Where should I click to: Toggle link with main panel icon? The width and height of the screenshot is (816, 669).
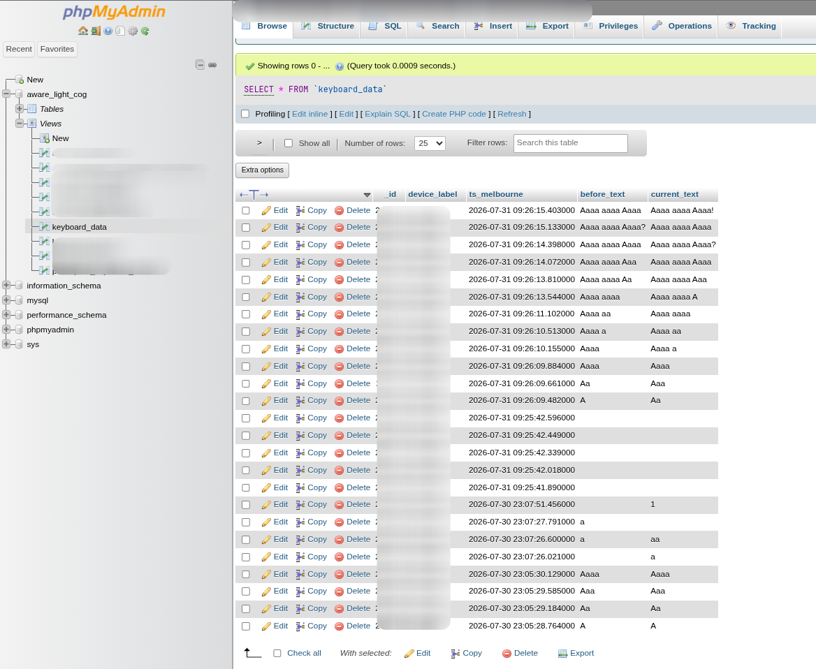[x=212, y=65]
